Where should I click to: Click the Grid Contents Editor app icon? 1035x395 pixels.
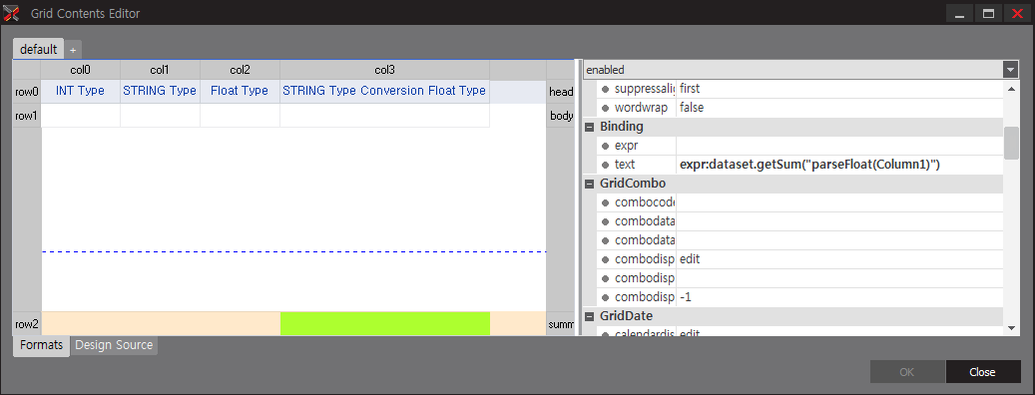11,13
